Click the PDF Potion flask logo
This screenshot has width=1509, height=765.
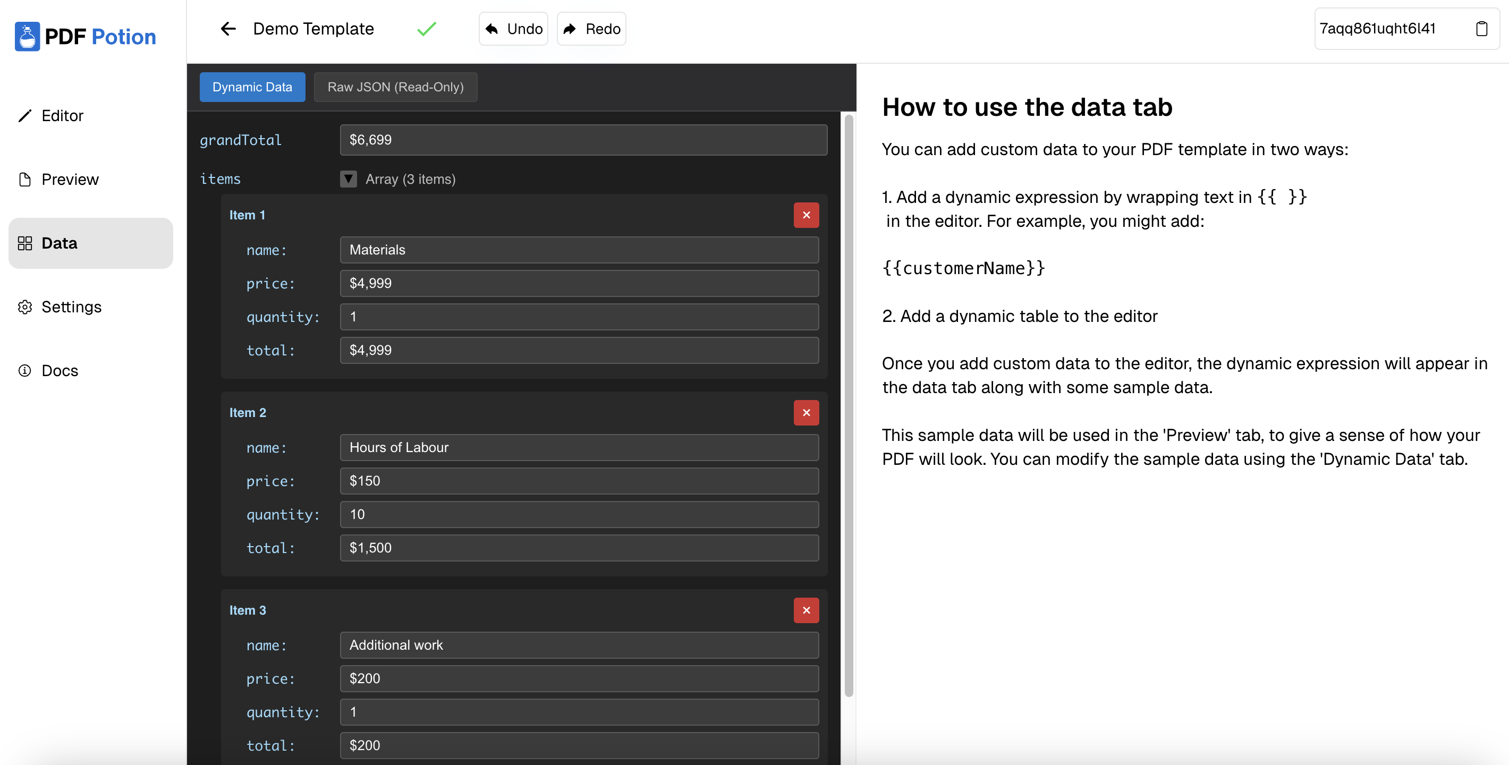tap(27, 36)
